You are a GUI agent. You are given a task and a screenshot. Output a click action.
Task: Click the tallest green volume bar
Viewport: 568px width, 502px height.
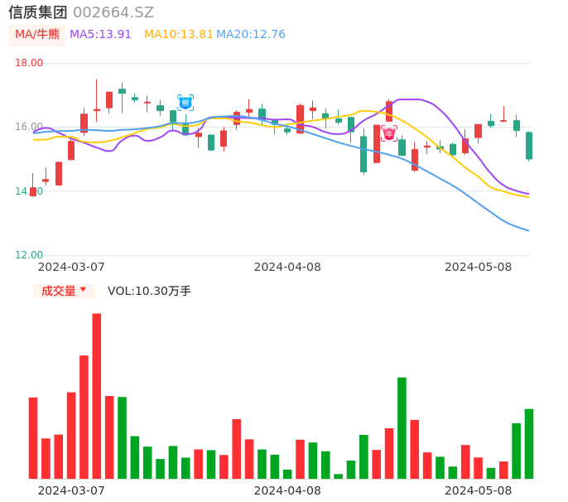pos(402,427)
